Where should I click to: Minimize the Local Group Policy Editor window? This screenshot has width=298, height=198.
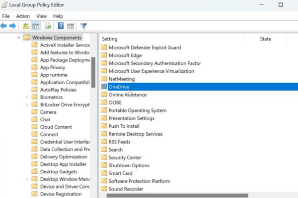(262, 5)
